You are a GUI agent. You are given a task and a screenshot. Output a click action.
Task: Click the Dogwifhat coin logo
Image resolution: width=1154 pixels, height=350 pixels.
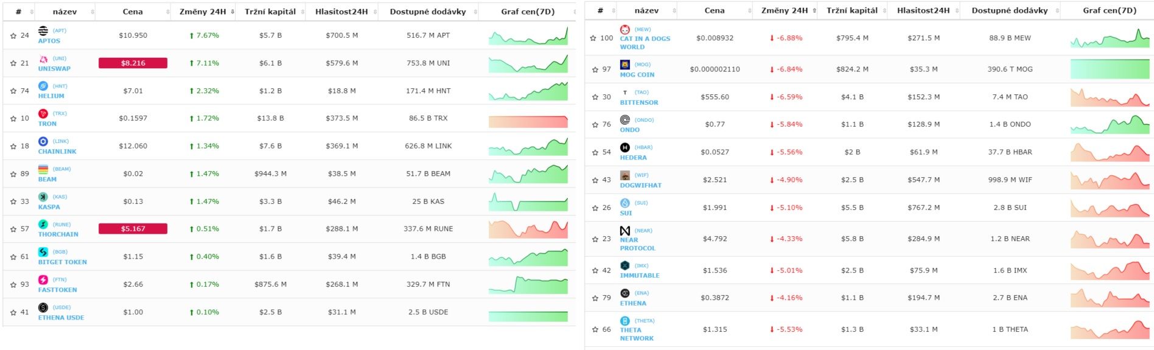(625, 175)
